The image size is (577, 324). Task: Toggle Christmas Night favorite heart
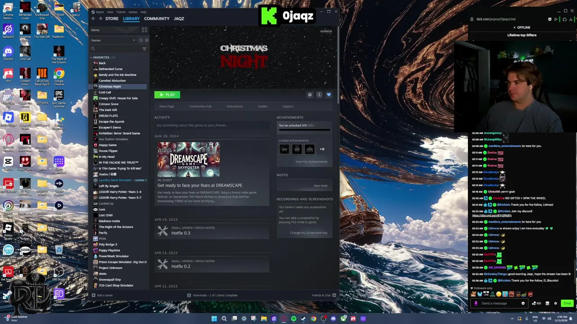click(x=329, y=95)
